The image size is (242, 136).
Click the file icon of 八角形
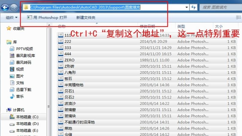[61, 72]
